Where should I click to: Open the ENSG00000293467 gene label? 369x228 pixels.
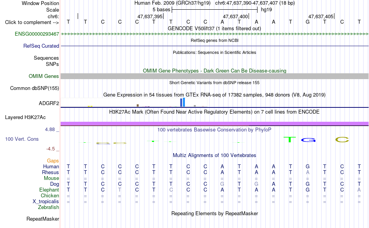[x=37, y=34]
